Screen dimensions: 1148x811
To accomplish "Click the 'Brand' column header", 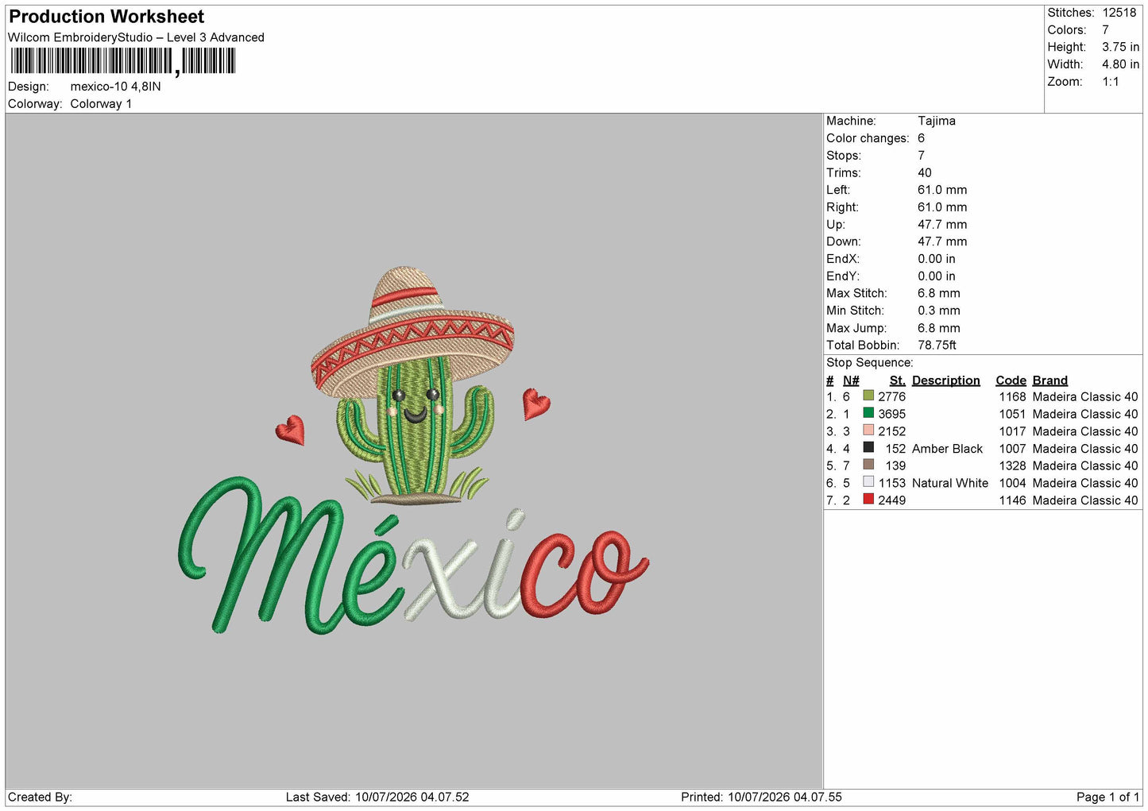I will [1050, 380].
